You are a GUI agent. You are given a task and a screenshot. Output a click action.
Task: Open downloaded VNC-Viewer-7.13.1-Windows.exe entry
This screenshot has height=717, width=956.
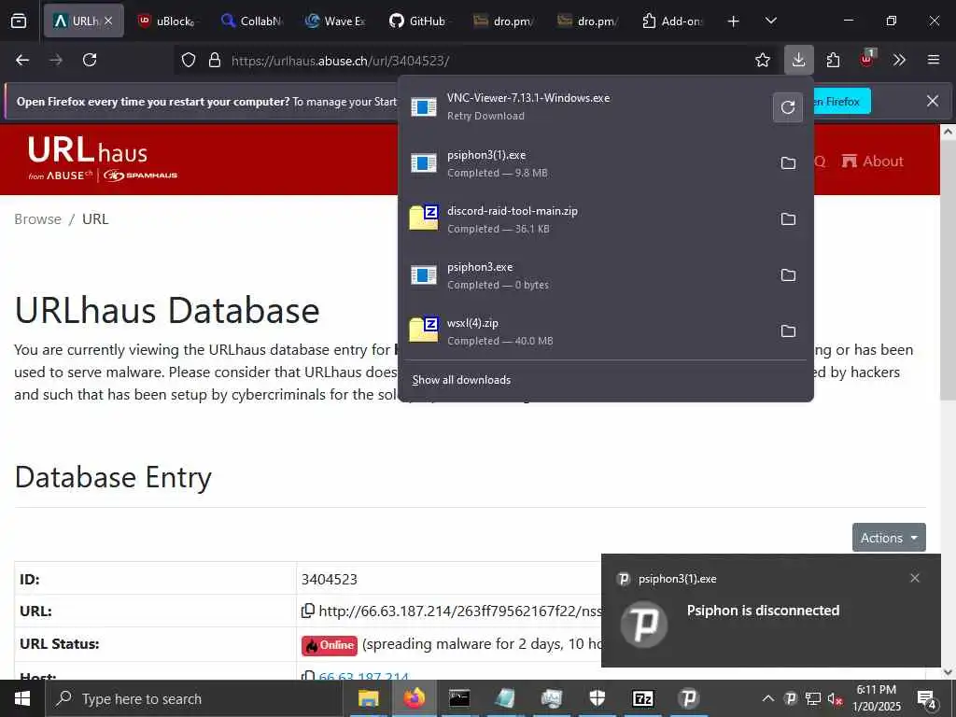[585, 106]
